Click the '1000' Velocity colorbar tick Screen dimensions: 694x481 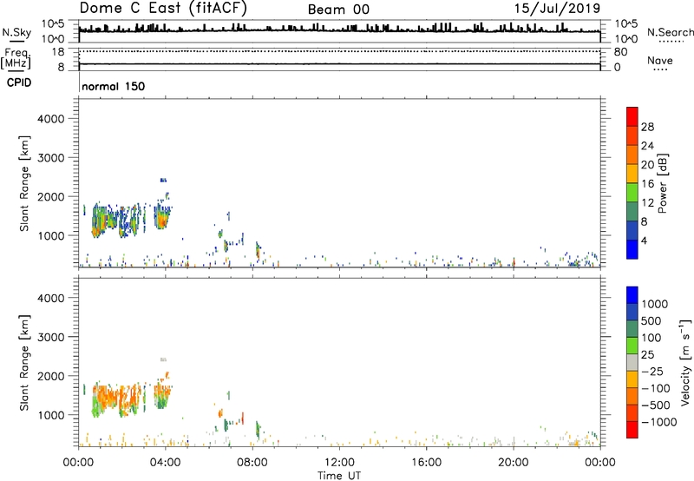pyautogui.click(x=655, y=304)
